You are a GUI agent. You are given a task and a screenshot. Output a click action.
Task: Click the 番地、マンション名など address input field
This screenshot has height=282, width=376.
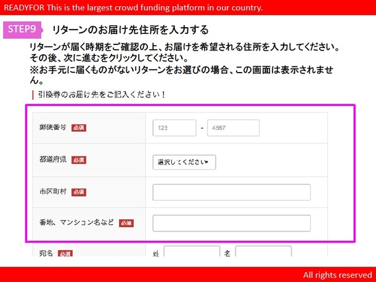[231, 223]
